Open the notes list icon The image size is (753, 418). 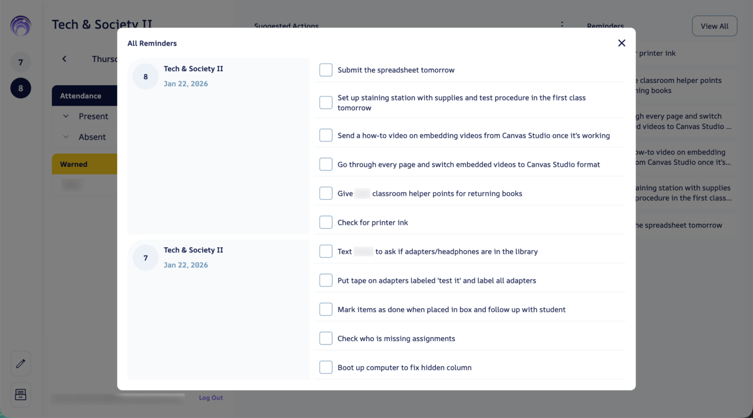21,395
